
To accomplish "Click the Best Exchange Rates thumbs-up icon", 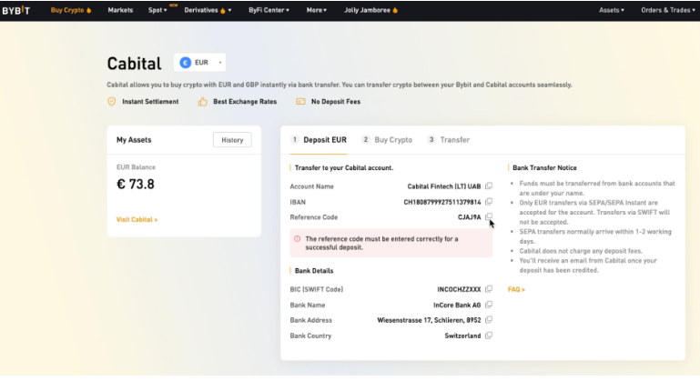I will pyautogui.click(x=203, y=102).
